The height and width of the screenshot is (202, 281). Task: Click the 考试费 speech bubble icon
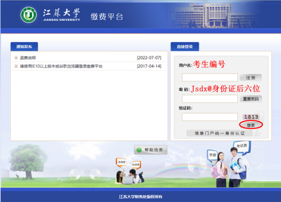tap(242, 147)
